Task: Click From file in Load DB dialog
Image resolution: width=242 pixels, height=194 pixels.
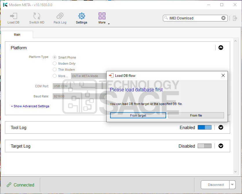Action: pos(196,115)
